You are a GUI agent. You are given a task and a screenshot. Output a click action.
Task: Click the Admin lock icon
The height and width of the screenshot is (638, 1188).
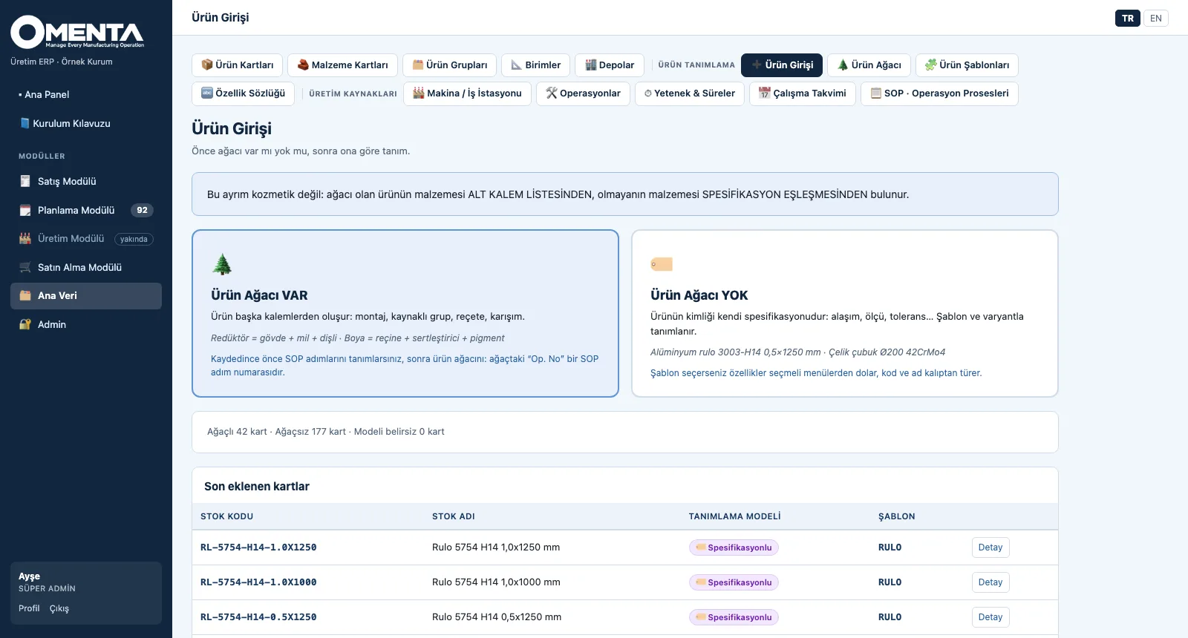pos(25,324)
